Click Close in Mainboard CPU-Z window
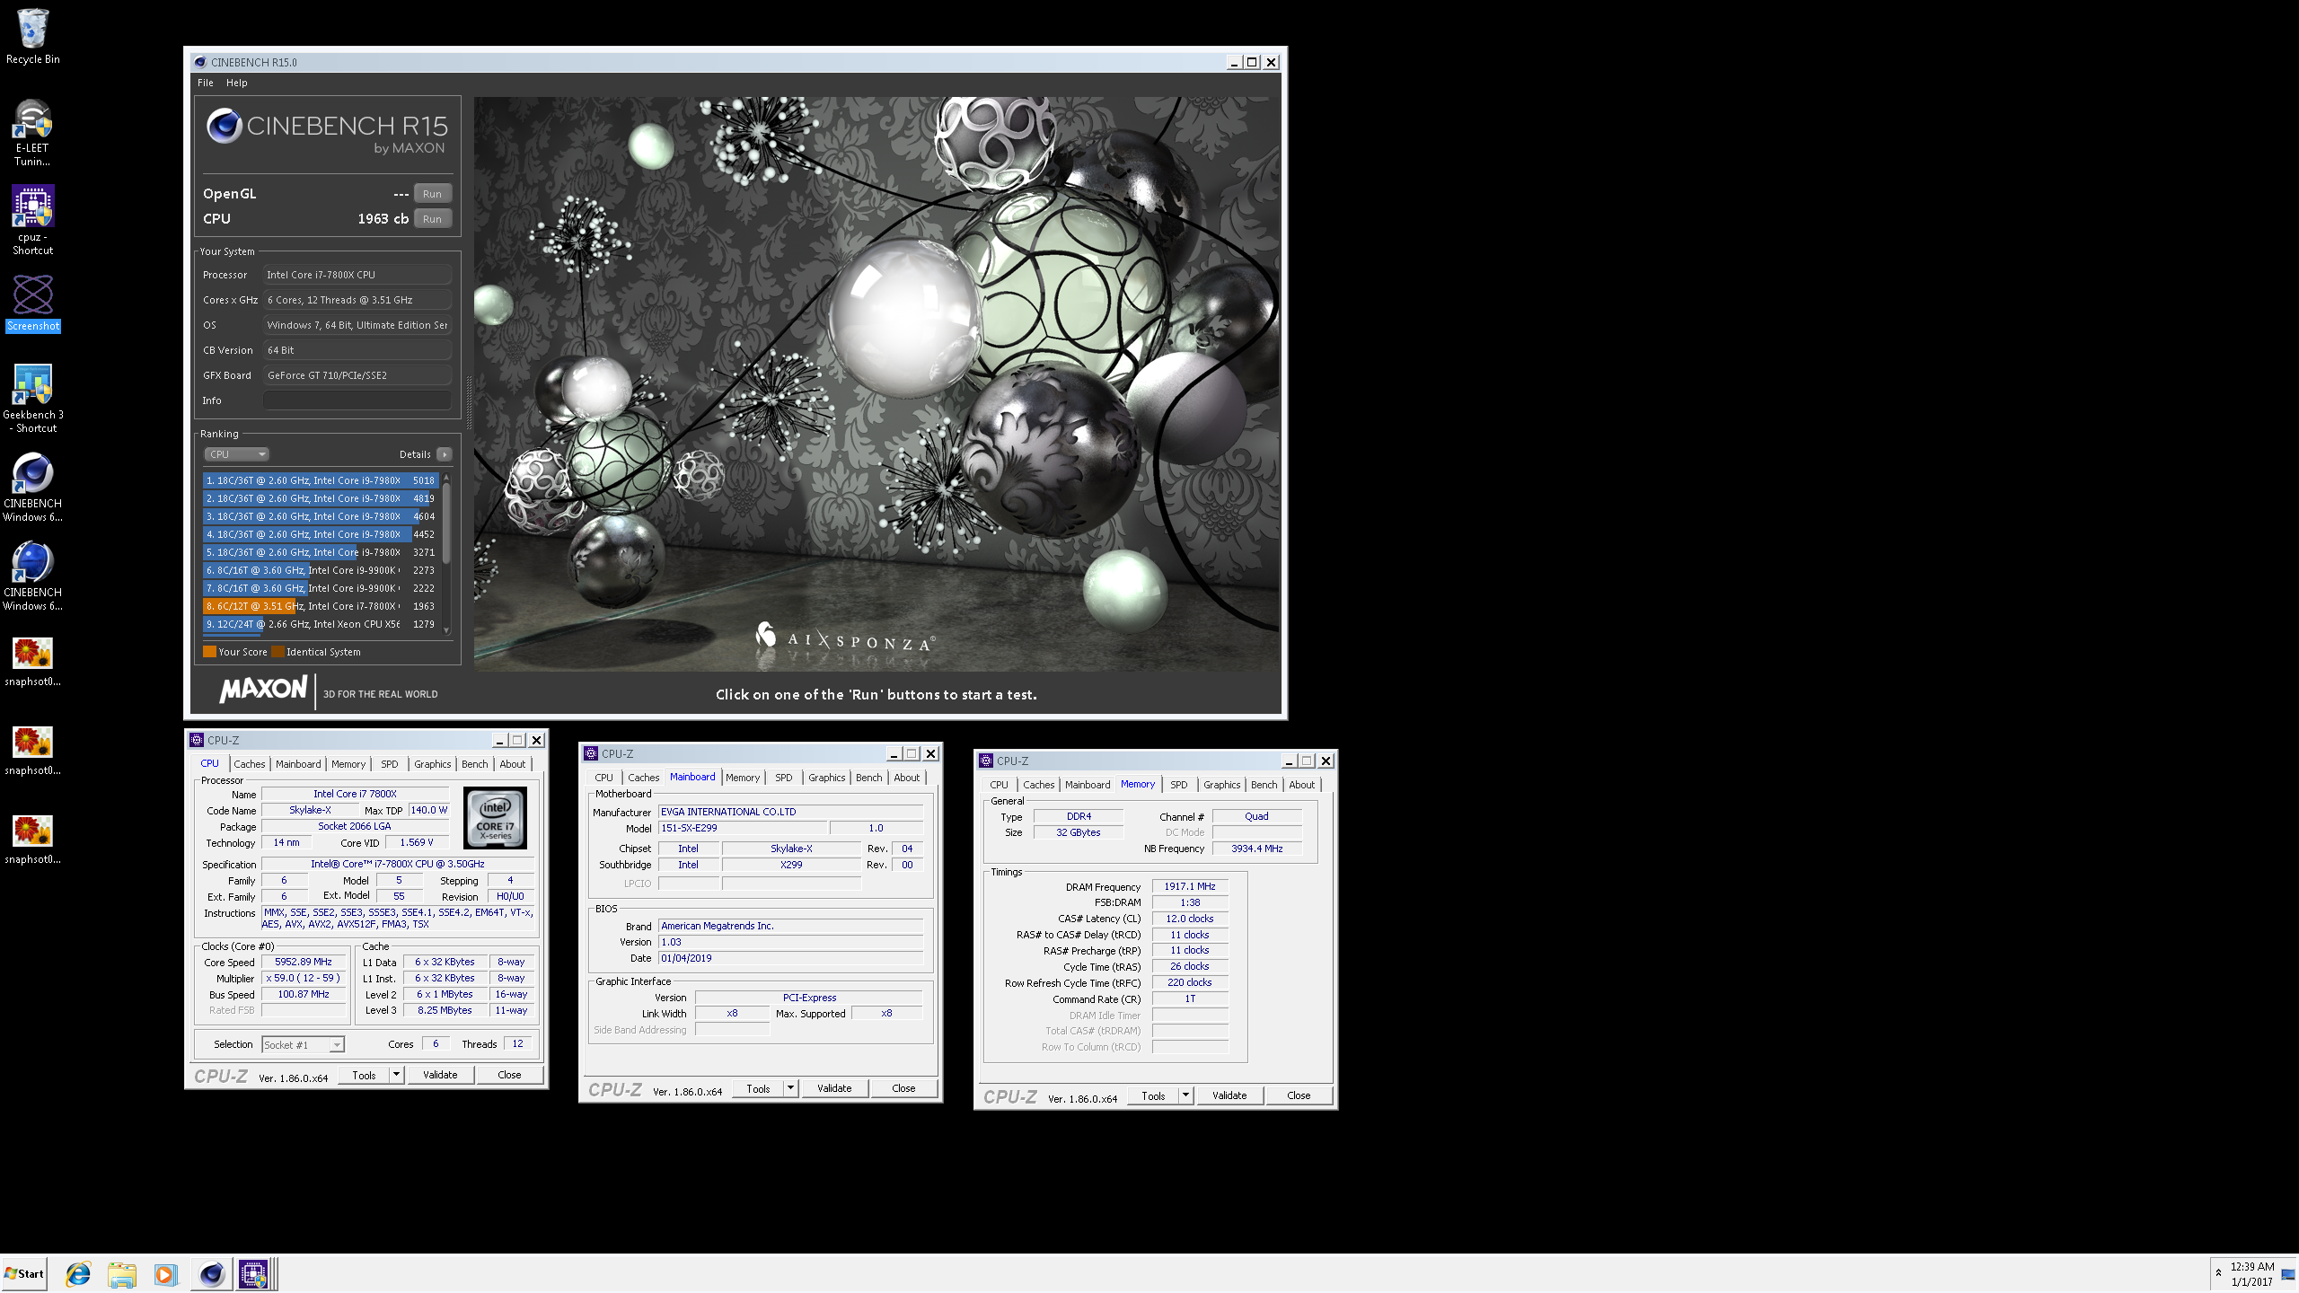The width and height of the screenshot is (2299, 1293). click(903, 1088)
